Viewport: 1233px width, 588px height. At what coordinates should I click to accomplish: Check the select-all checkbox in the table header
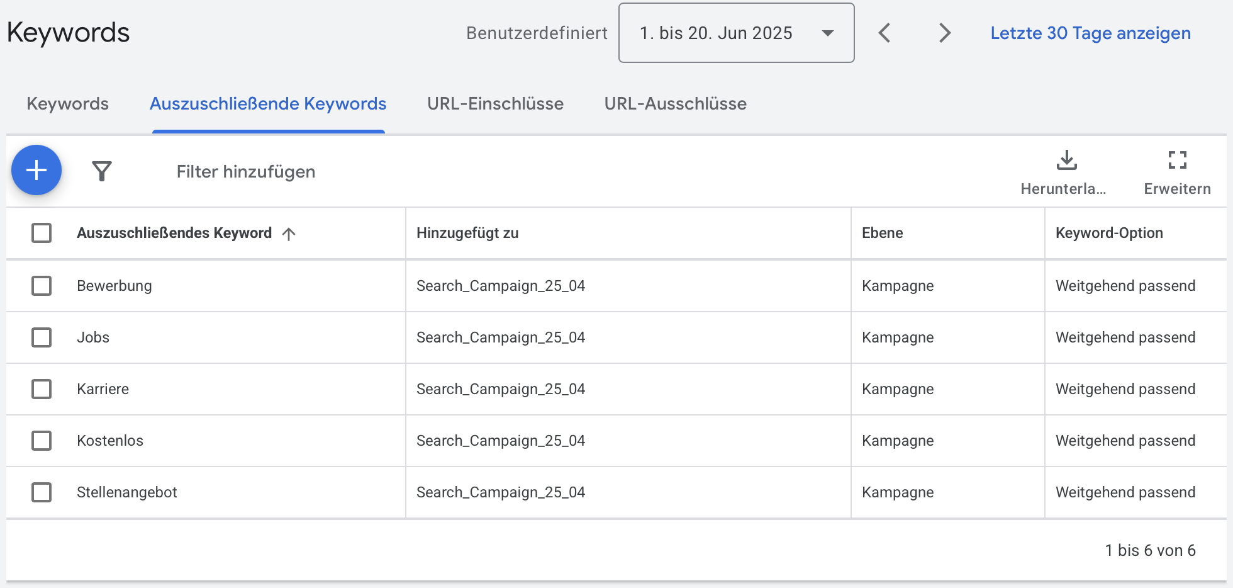coord(42,233)
